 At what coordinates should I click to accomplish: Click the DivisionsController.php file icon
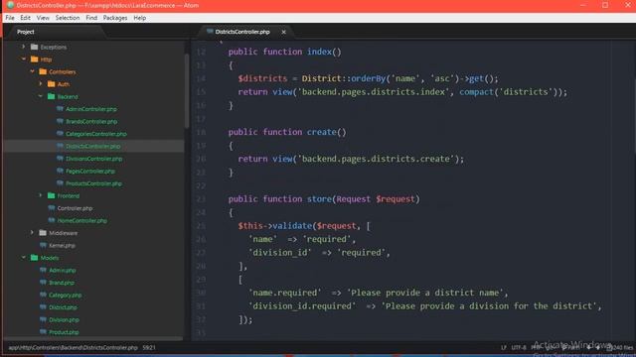coord(60,159)
